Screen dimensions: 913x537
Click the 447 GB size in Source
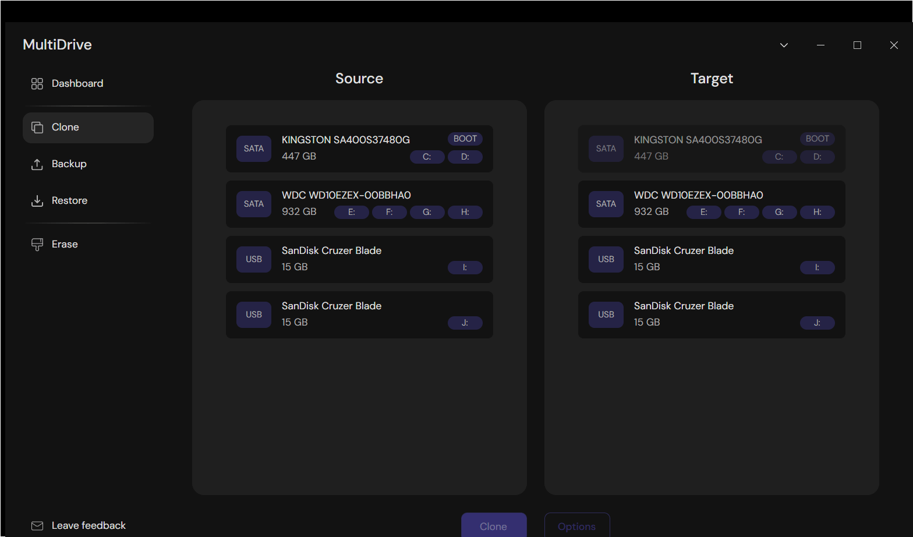coord(299,156)
